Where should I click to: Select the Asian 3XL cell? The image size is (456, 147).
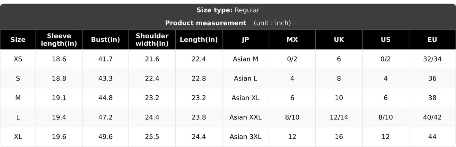245,137
